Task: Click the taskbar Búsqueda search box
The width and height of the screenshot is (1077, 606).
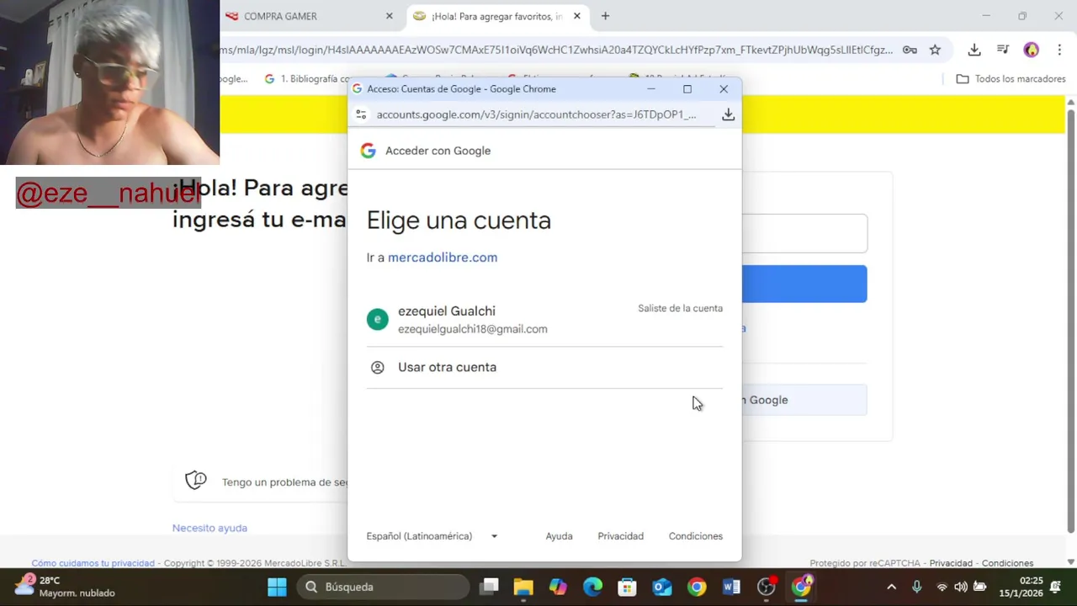Action: (384, 587)
